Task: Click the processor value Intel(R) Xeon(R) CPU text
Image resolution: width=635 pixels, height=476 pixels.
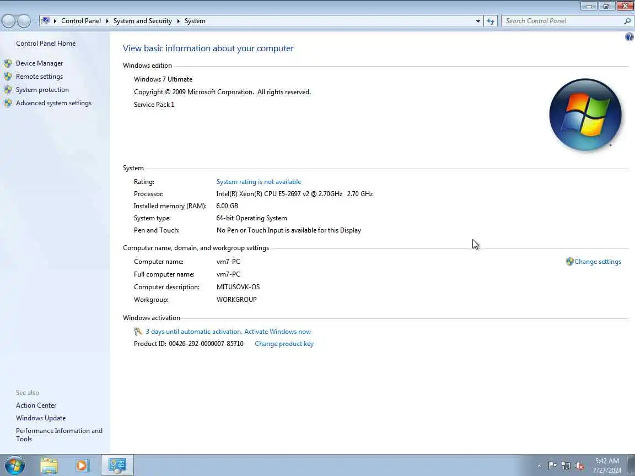Action: click(294, 194)
